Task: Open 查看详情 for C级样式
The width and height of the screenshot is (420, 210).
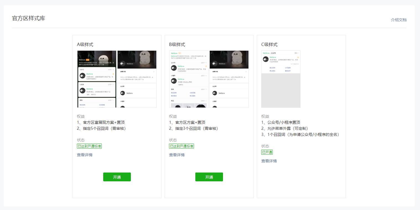Action: tap(269, 161)
